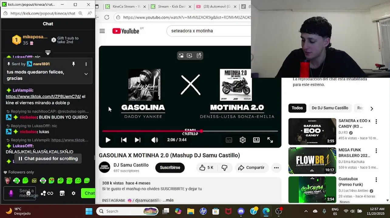Viewport: 390px width, 218px height.
Task: Open SAFAERA x EOO x CANDY thumbnail
Action: (x=312, y=131)
